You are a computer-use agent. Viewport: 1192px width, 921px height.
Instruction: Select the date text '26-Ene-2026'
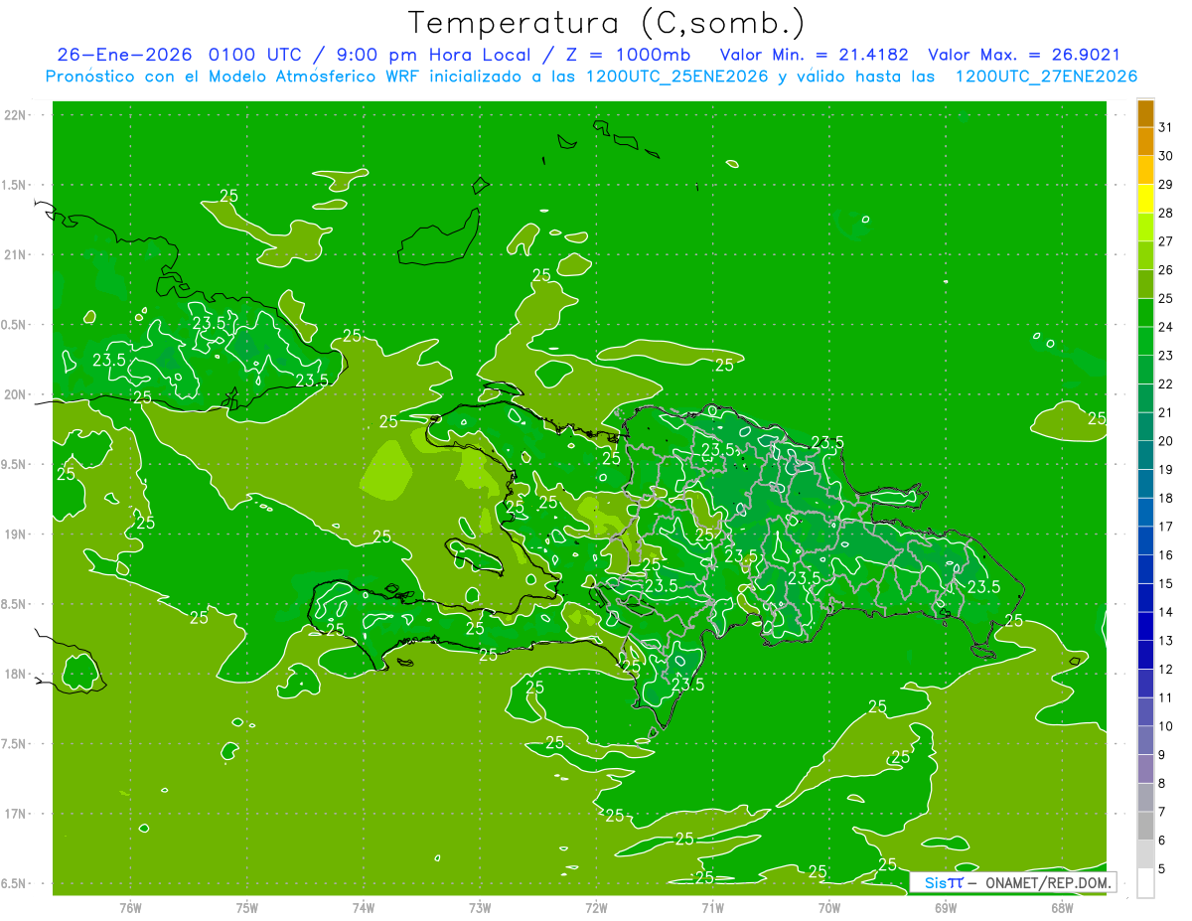126,55
